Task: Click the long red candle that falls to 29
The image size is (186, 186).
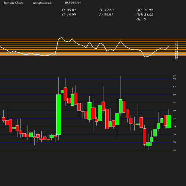Action: point(145,137)
